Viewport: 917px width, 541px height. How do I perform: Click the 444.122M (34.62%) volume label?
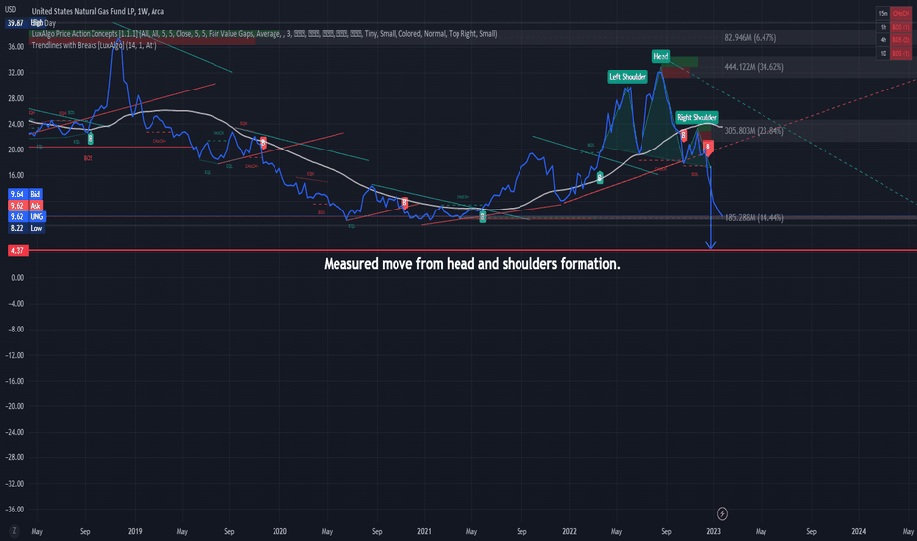754,67
